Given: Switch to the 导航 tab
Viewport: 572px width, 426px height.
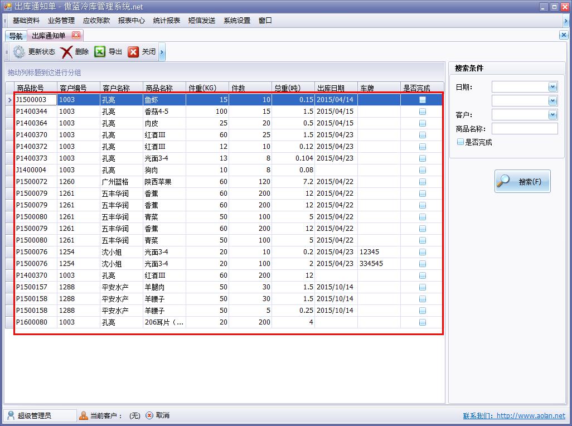Looking at the screenshot, I should [16, 36].
